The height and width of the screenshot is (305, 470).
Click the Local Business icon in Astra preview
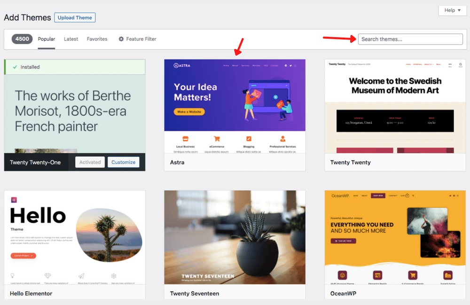185,139
